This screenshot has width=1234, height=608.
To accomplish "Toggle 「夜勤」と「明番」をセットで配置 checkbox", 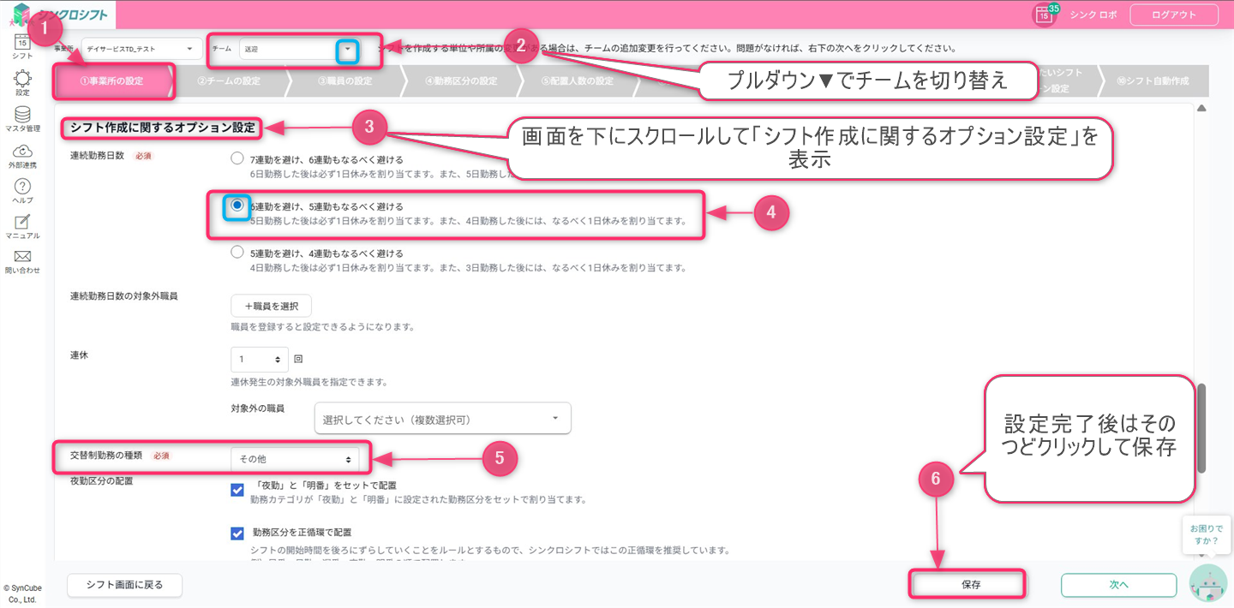I will point(237,490).
